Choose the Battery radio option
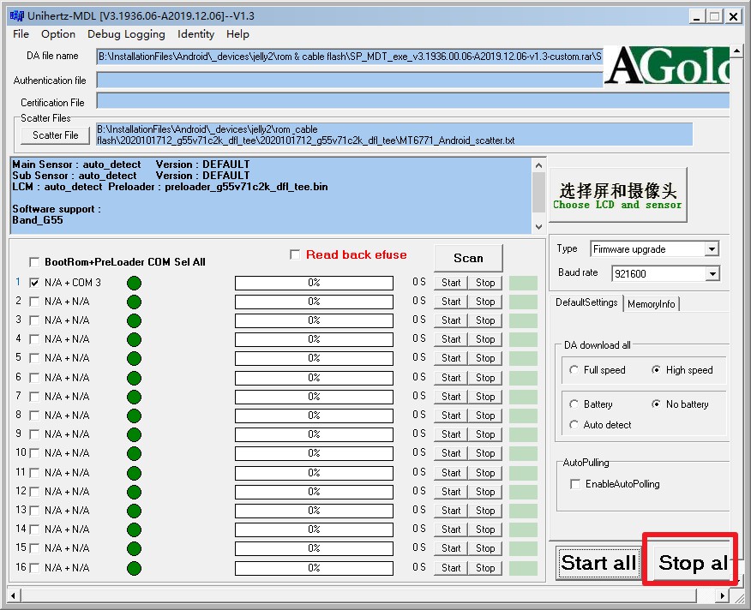The width and height of the screenshot is (751, 610). pos(574,404)
